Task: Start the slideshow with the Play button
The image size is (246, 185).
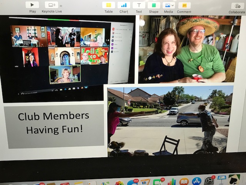Action: [32, 5]
